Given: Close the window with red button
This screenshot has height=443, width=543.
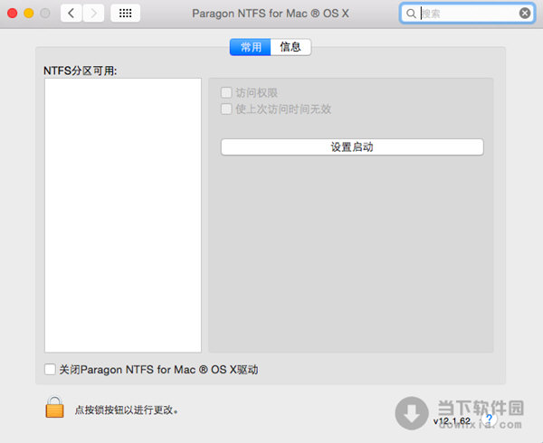Looking at the screenshot, I should (13, 14).
